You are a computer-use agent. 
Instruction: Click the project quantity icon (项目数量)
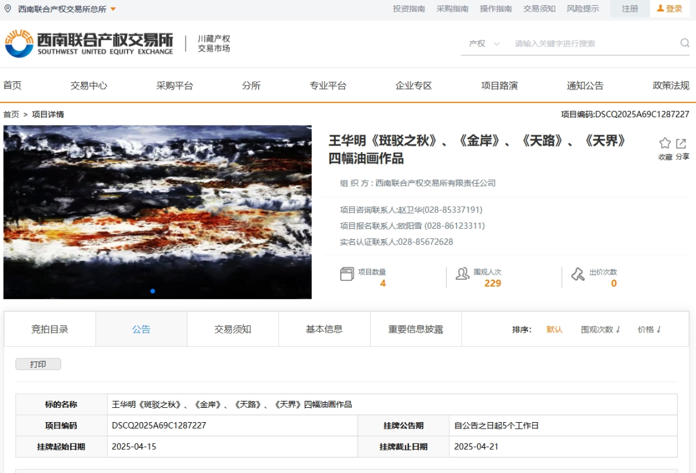(347, 274)
